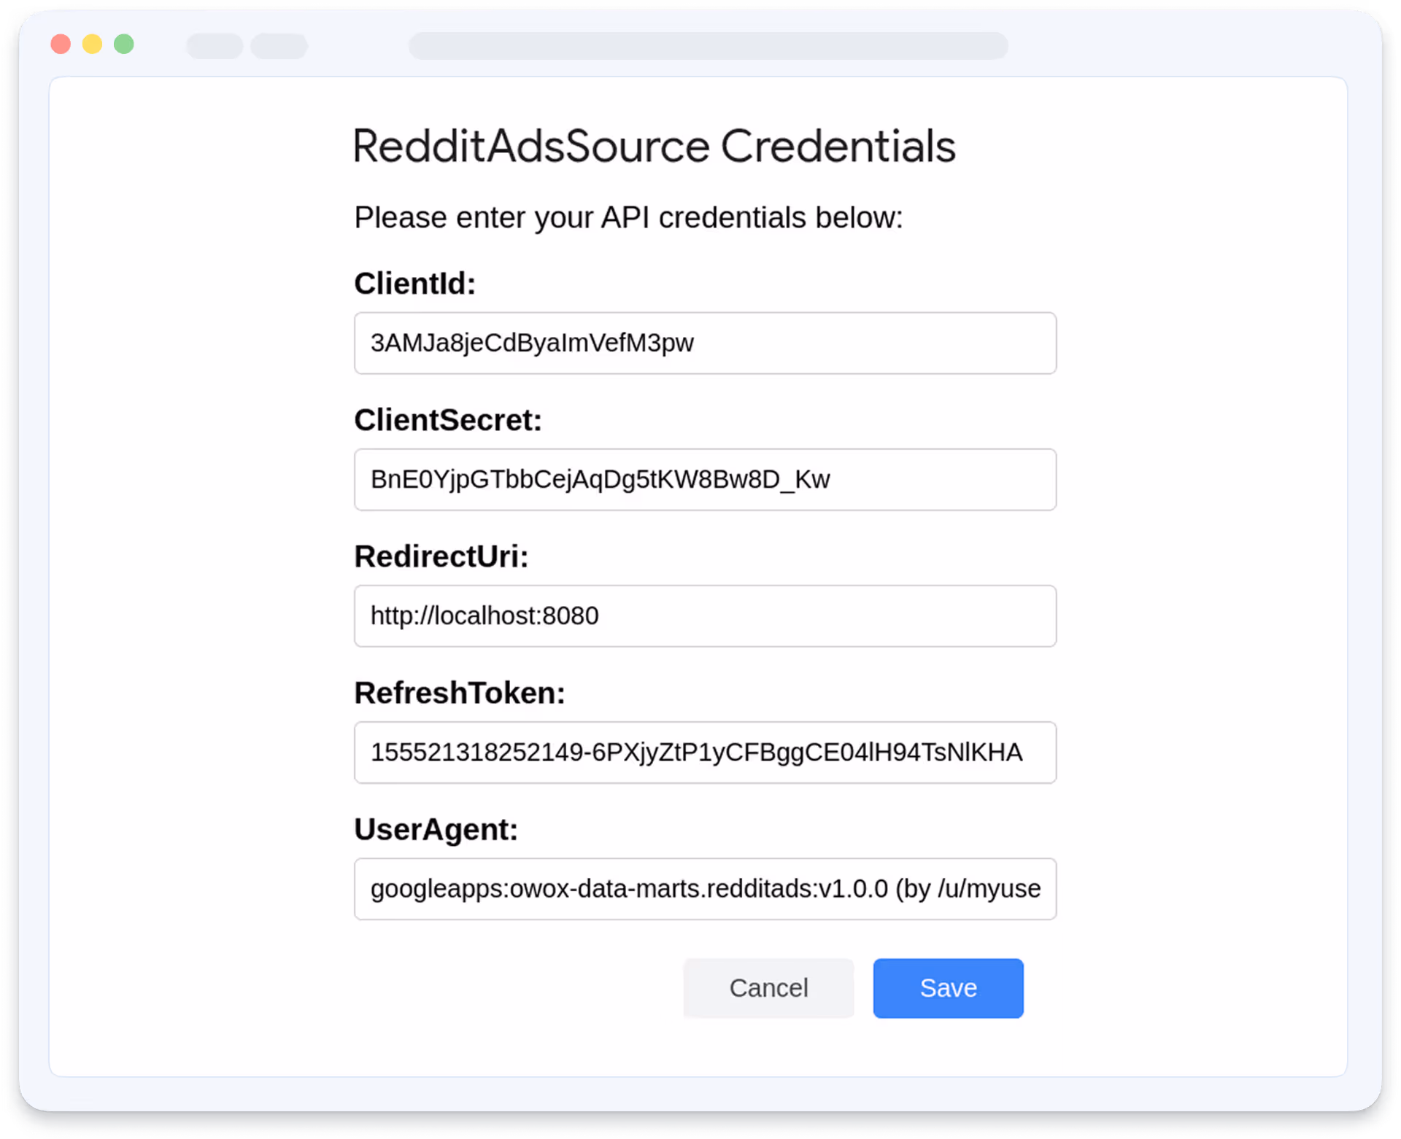
Task: Click the ClientId input field
Action: 705,343
